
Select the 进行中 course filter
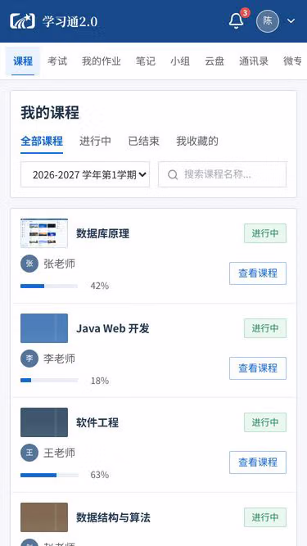pyautogui.click(x=95, y=141)
